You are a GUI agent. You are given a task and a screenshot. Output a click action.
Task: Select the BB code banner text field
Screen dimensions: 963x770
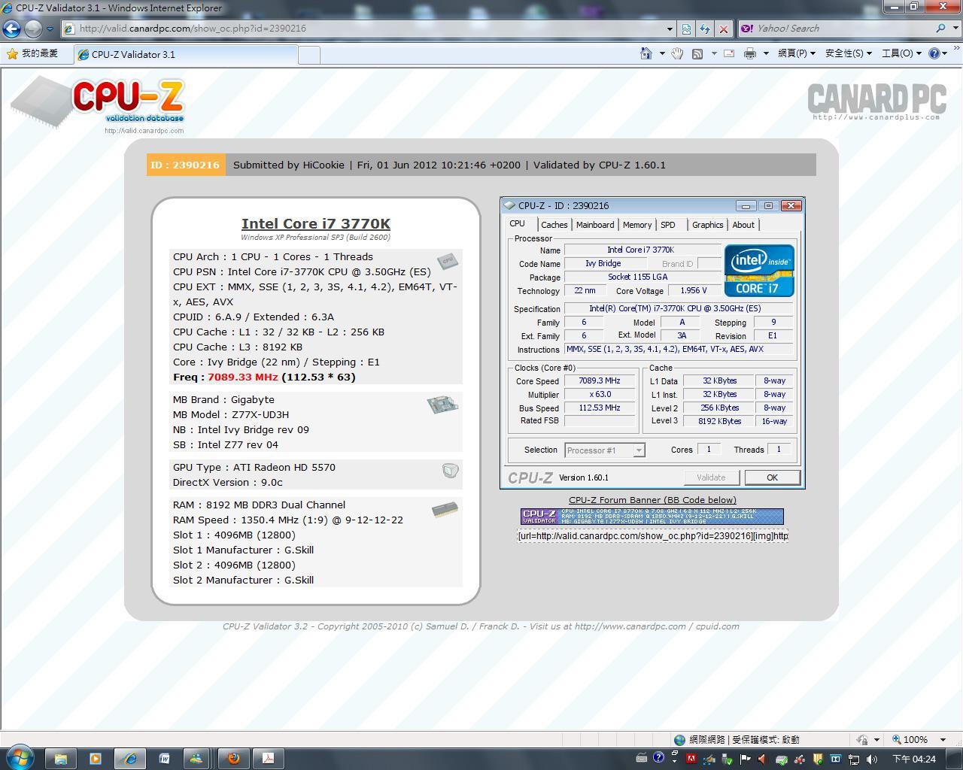pos(652,535)
